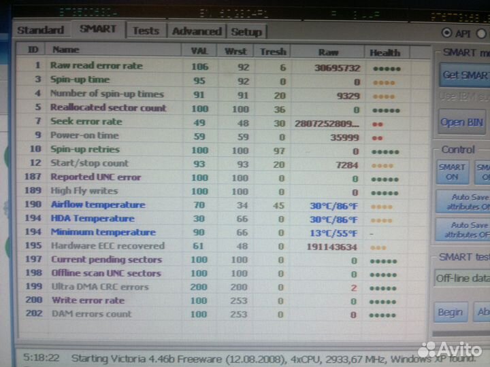Screen dimensions: 490x367
Task: Open the Tests tab
Action: click(146, 31)
